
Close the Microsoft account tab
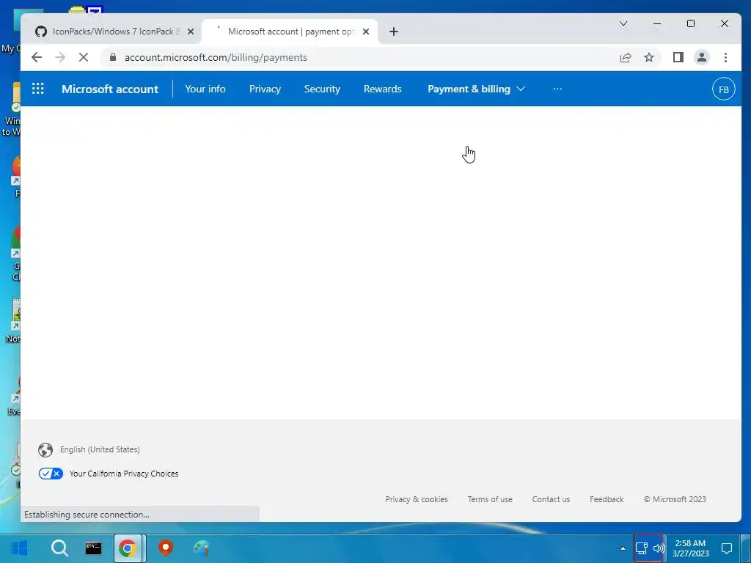click(x=366, y=32)
